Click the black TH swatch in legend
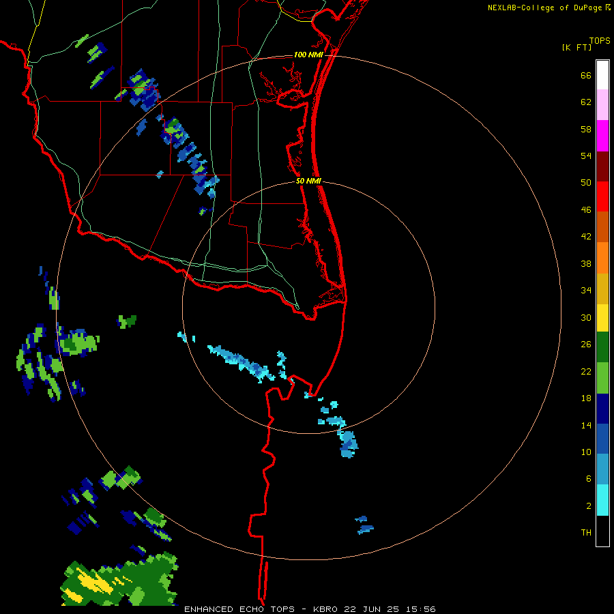Image resolution: width=614 pixels, height=614 pixels. click(x=602, y=531)
